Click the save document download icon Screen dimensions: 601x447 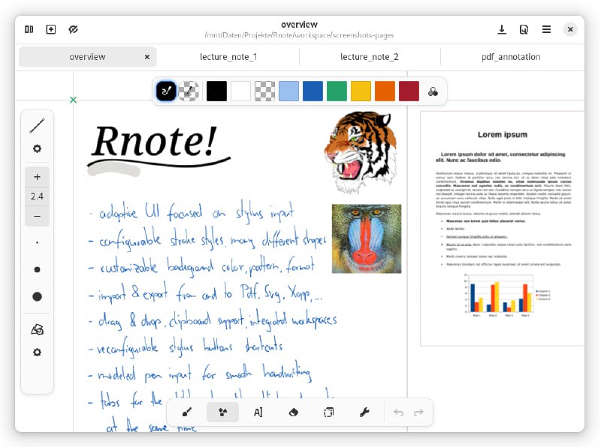[x=502, y=29]
